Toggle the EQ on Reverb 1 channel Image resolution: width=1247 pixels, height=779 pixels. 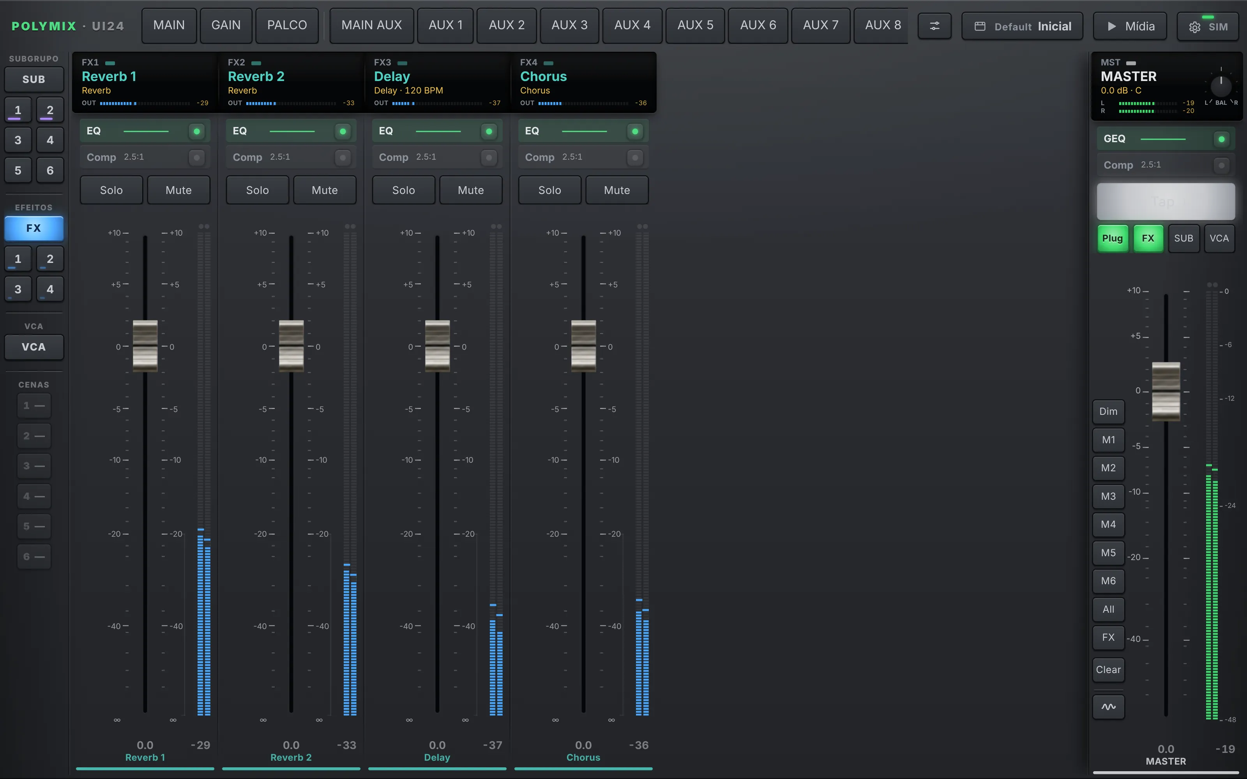(196, 131)
